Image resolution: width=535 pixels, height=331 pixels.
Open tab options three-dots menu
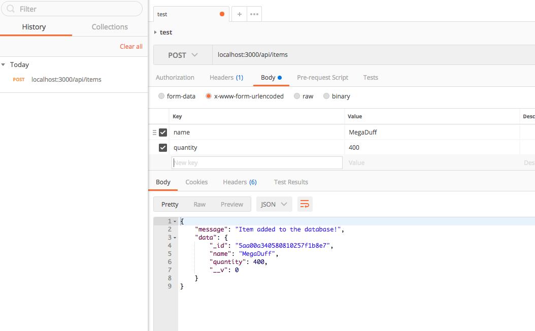254,14
